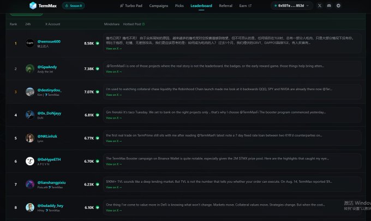Click View on X for @GpaAndy post
This screenshot has width=371, height=221.
pyautogui.click(x=114, y=72)
